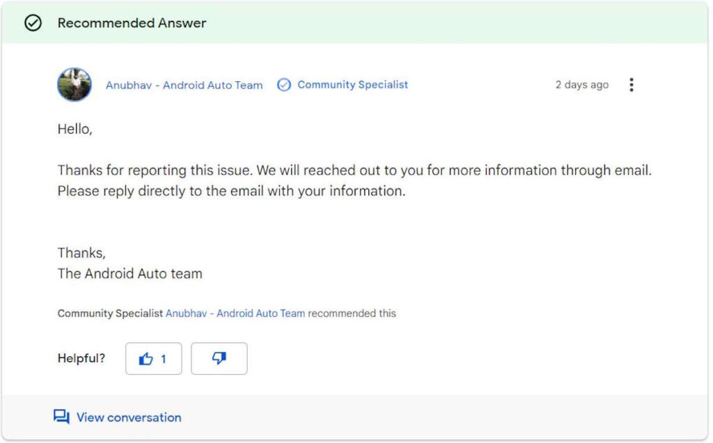Image resolution: width=713 pixels, height=443 pixels.
Task: Click the 'Helpful?' label
Action: tap(81, 358)
